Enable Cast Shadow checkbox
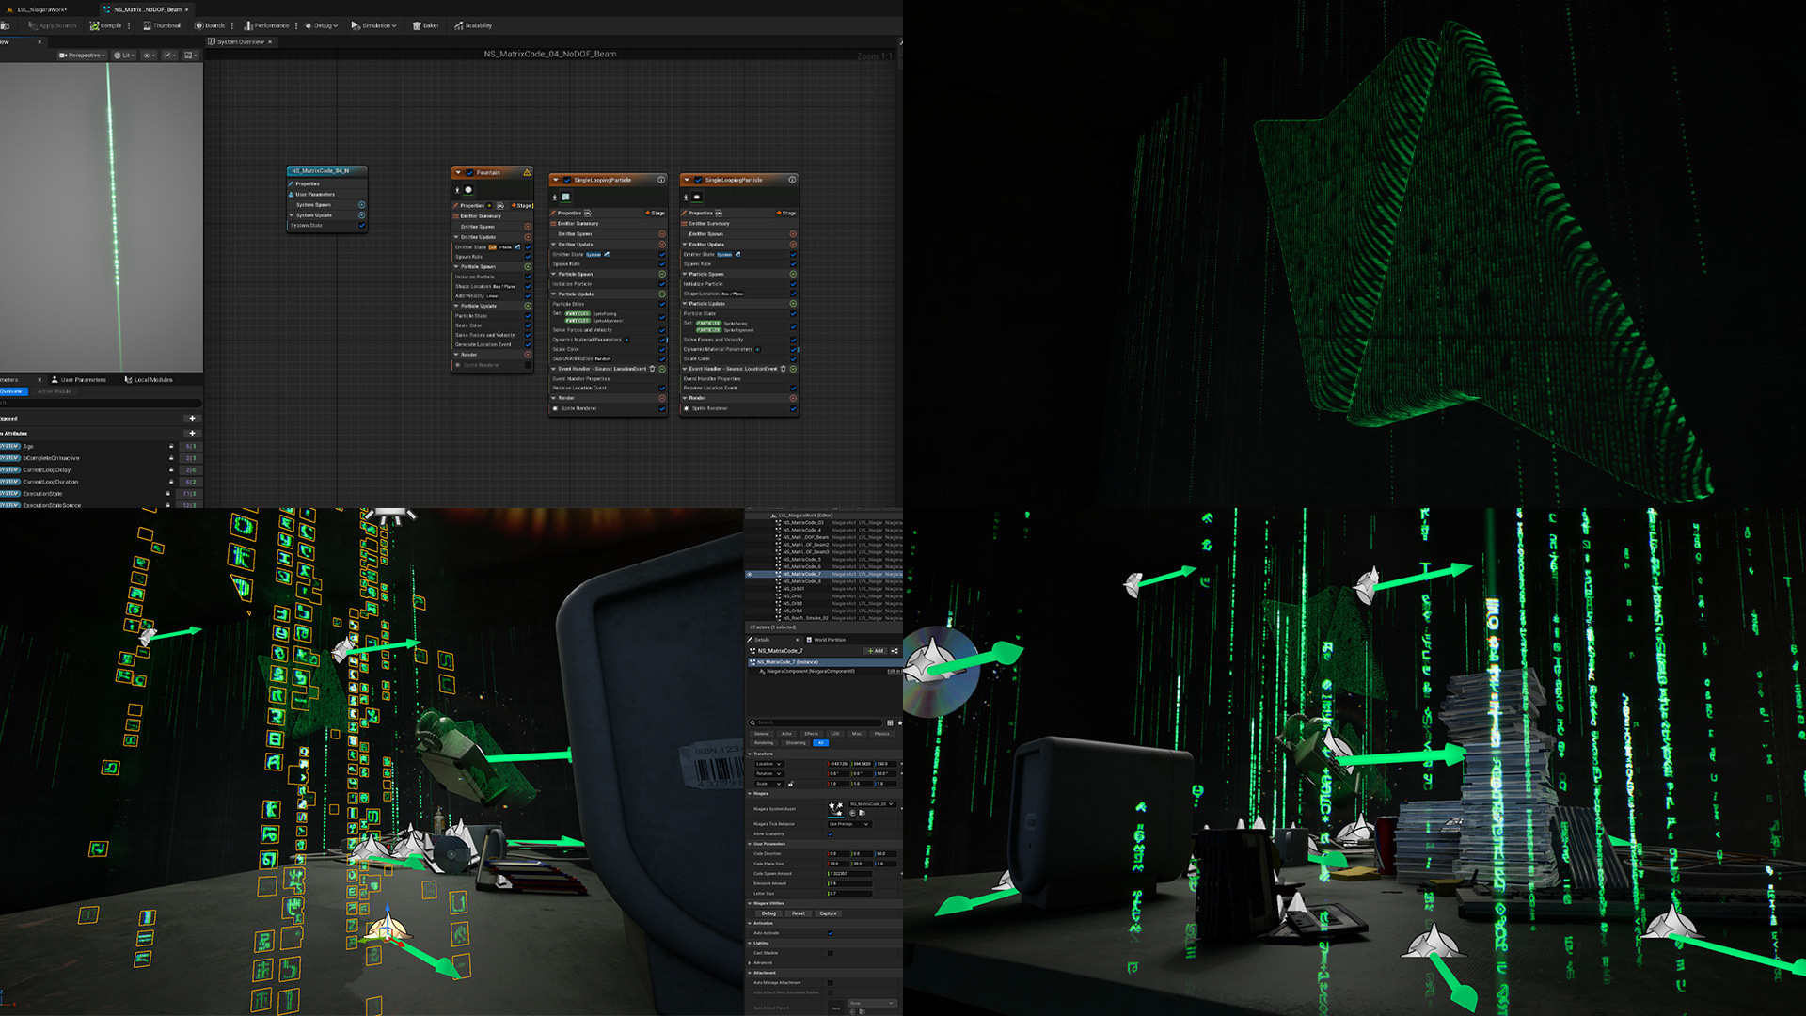The width and height of the screenshot is (1806, 1016). coord(831,953)
